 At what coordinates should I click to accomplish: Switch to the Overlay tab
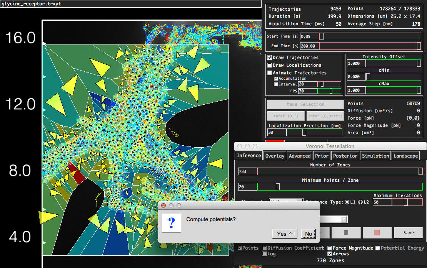[x=275, y=156]
